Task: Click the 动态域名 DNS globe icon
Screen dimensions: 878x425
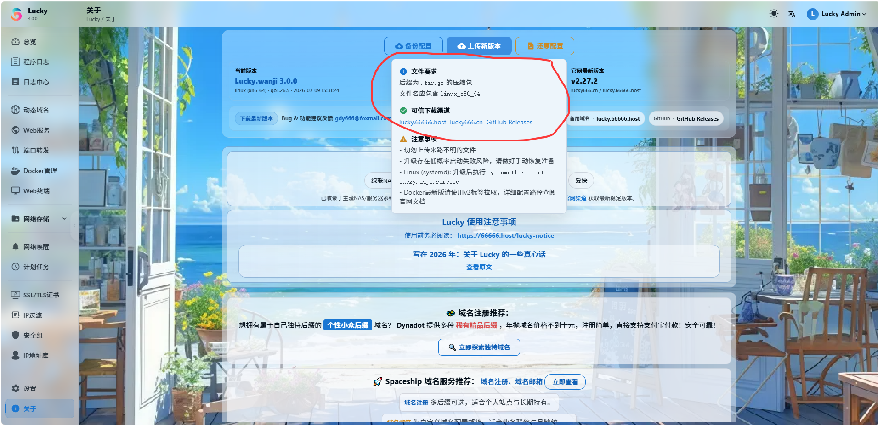Action: [16, 110]
